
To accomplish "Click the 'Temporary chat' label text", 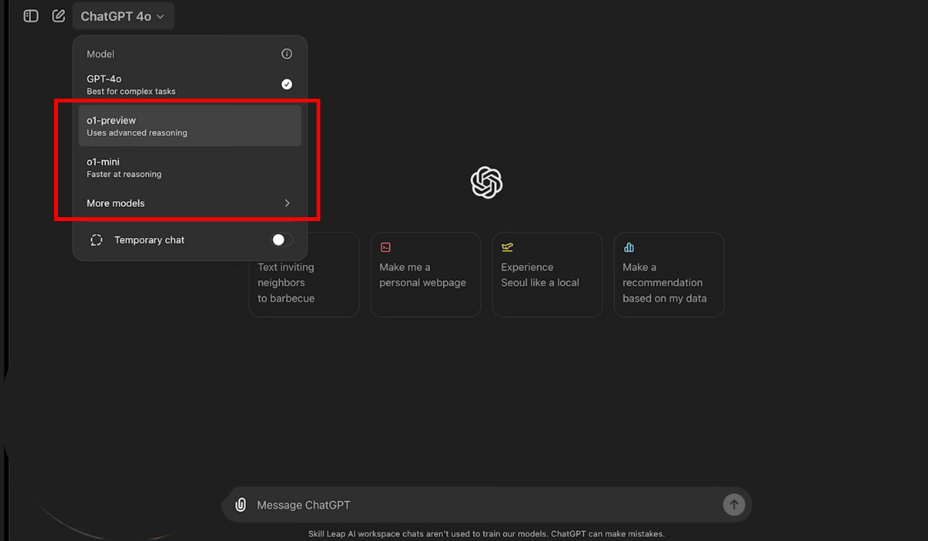I will point(149,240).
